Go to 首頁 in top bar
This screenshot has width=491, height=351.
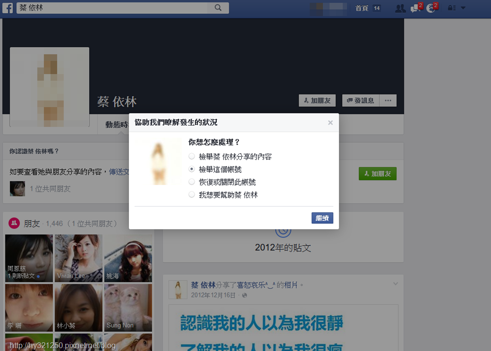click(362, 8)
